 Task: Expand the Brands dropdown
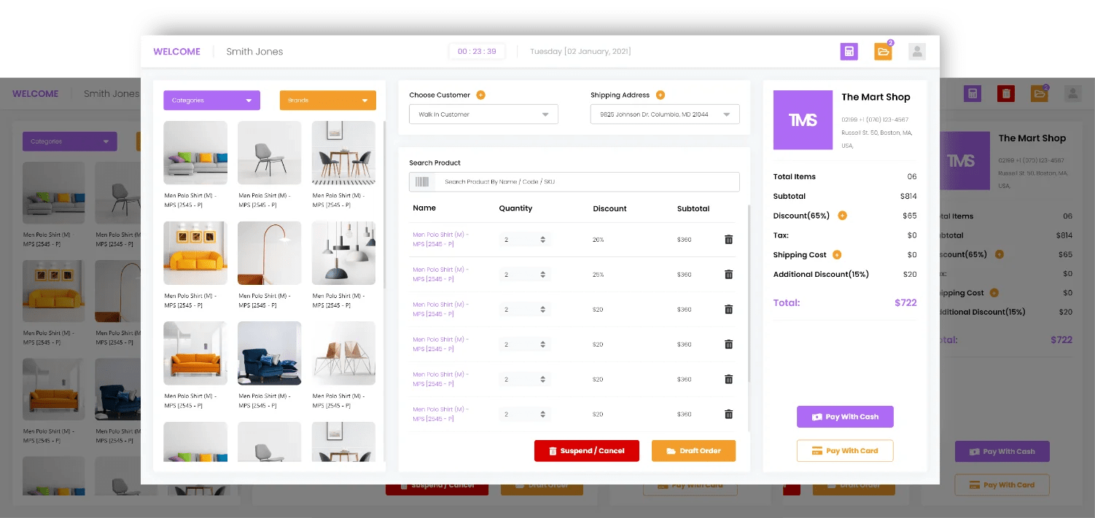[327, 100]
